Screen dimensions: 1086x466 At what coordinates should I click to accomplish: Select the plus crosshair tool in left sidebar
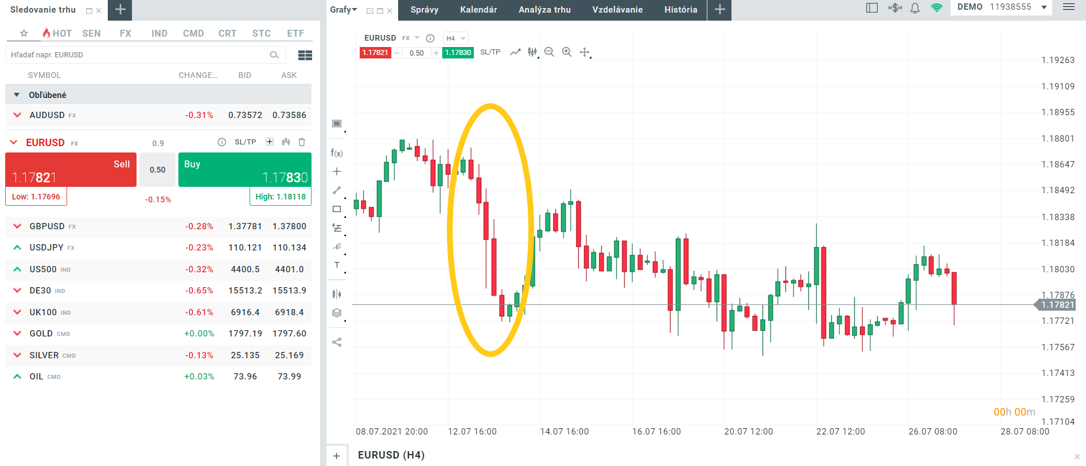tap(337, 171)
